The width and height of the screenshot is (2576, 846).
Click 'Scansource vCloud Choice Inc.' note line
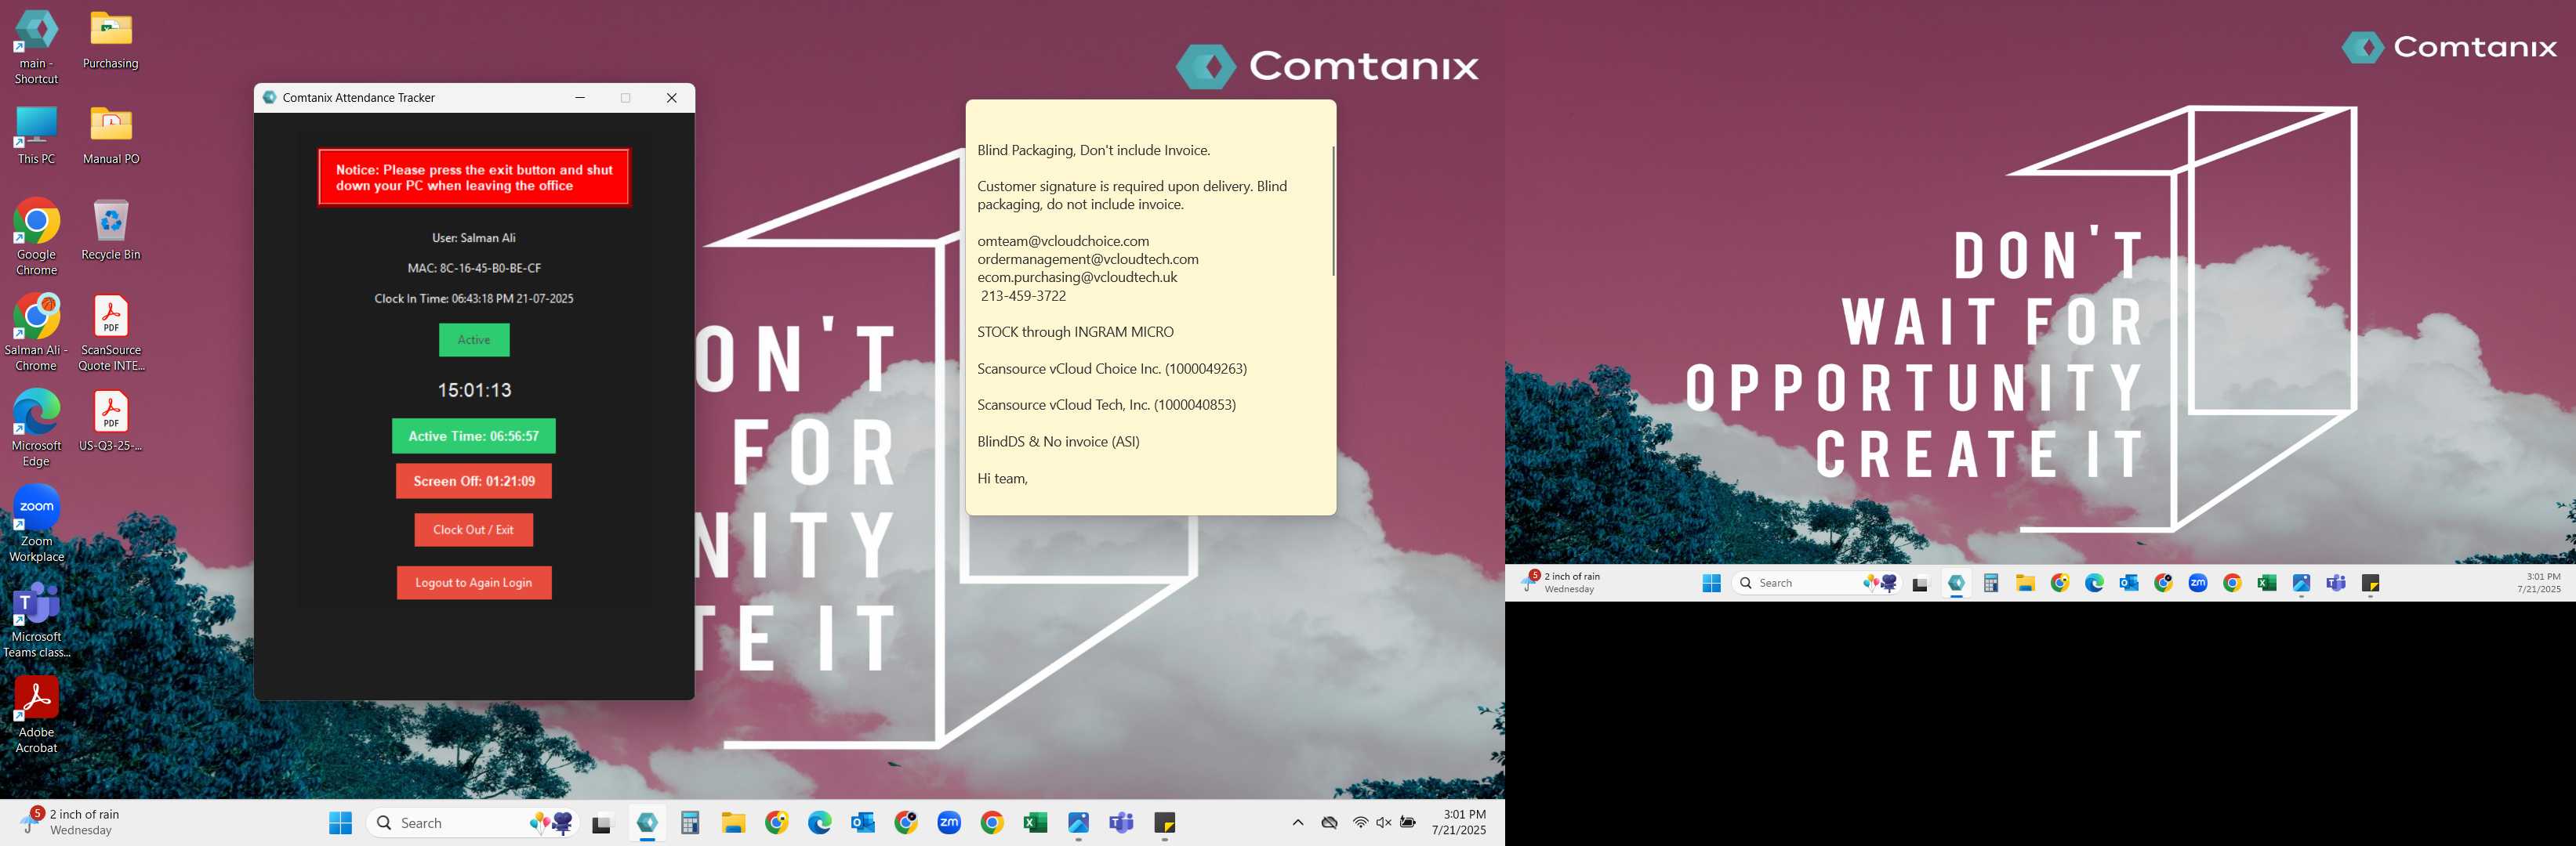coord(1112,370)
